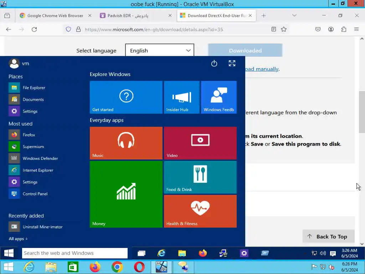The image size is (365, 274).
Task: Open the Insider Hub tile
Action: (181, 97)
